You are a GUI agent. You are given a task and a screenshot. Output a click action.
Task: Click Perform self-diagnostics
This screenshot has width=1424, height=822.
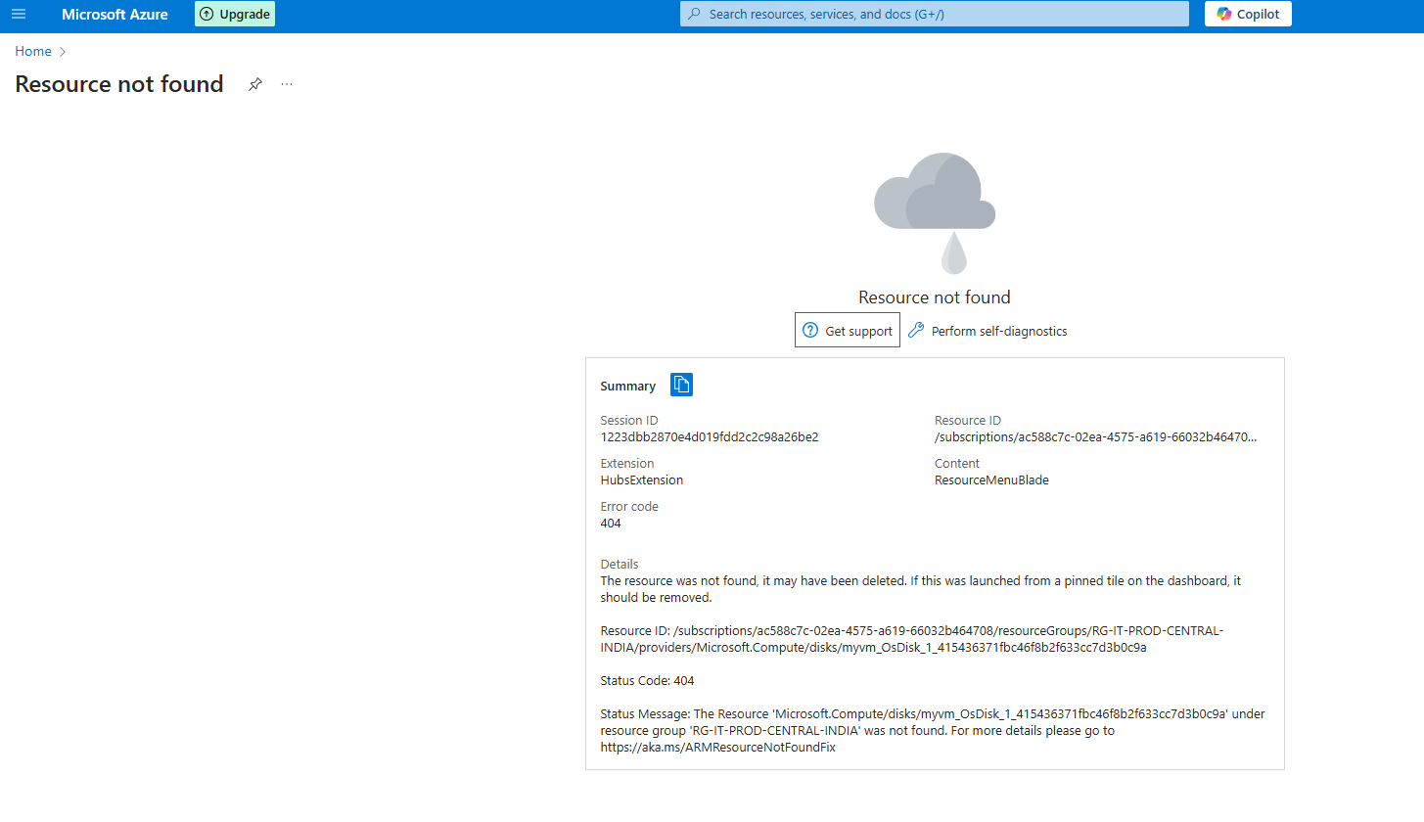pos(988,331)
